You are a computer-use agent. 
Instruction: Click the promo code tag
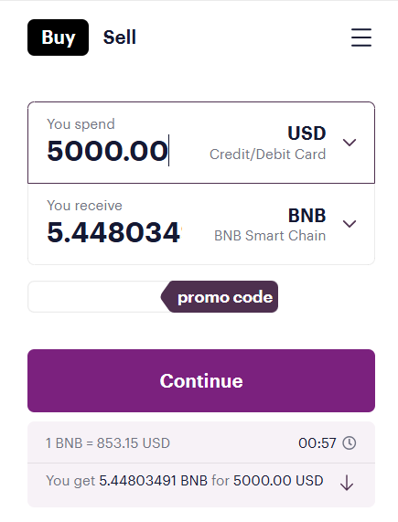click(220, 296)
